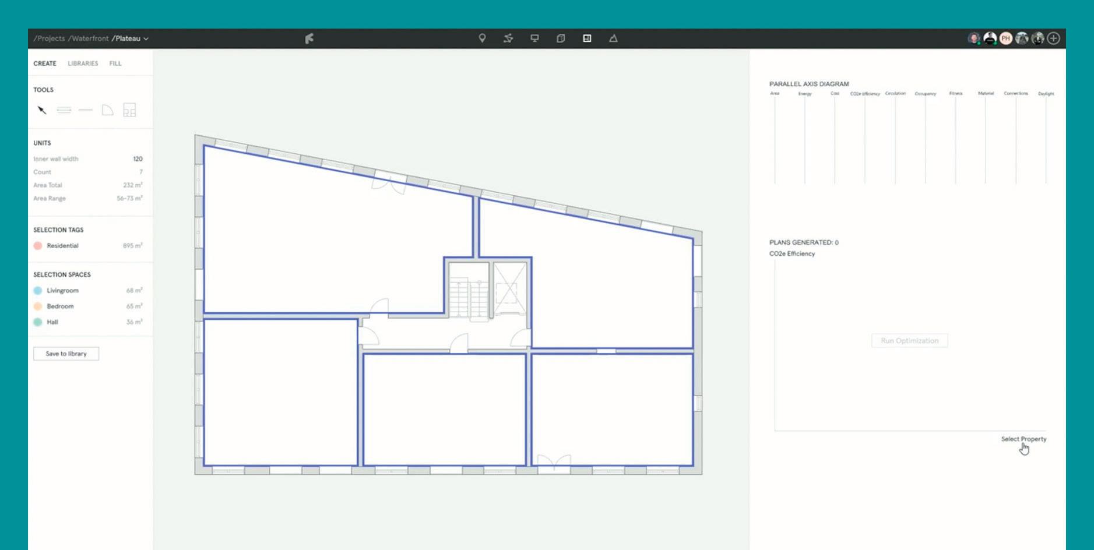Click the avatar just left of plus icon
The height and width of the screenshot is (550, 1094).
[1037, 38]
